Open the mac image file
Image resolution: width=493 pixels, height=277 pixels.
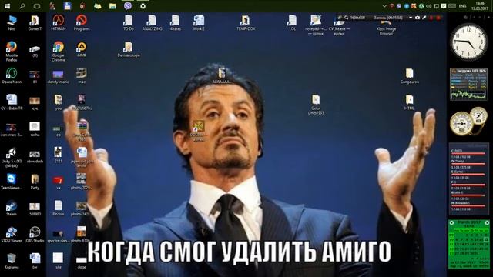[82, 75]
